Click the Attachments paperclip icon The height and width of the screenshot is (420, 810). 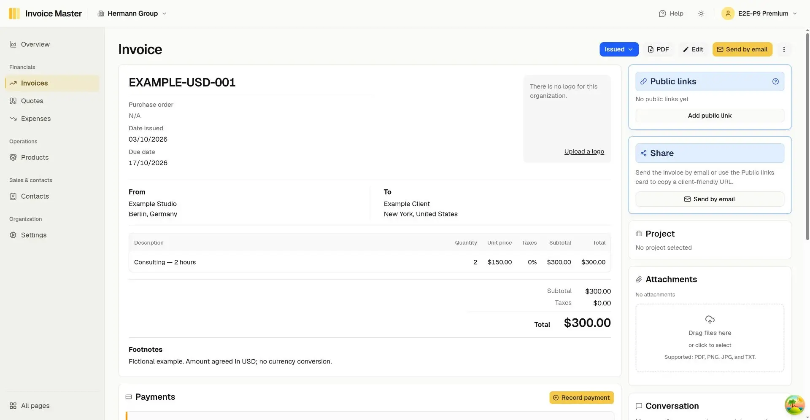tap(639, 279)
